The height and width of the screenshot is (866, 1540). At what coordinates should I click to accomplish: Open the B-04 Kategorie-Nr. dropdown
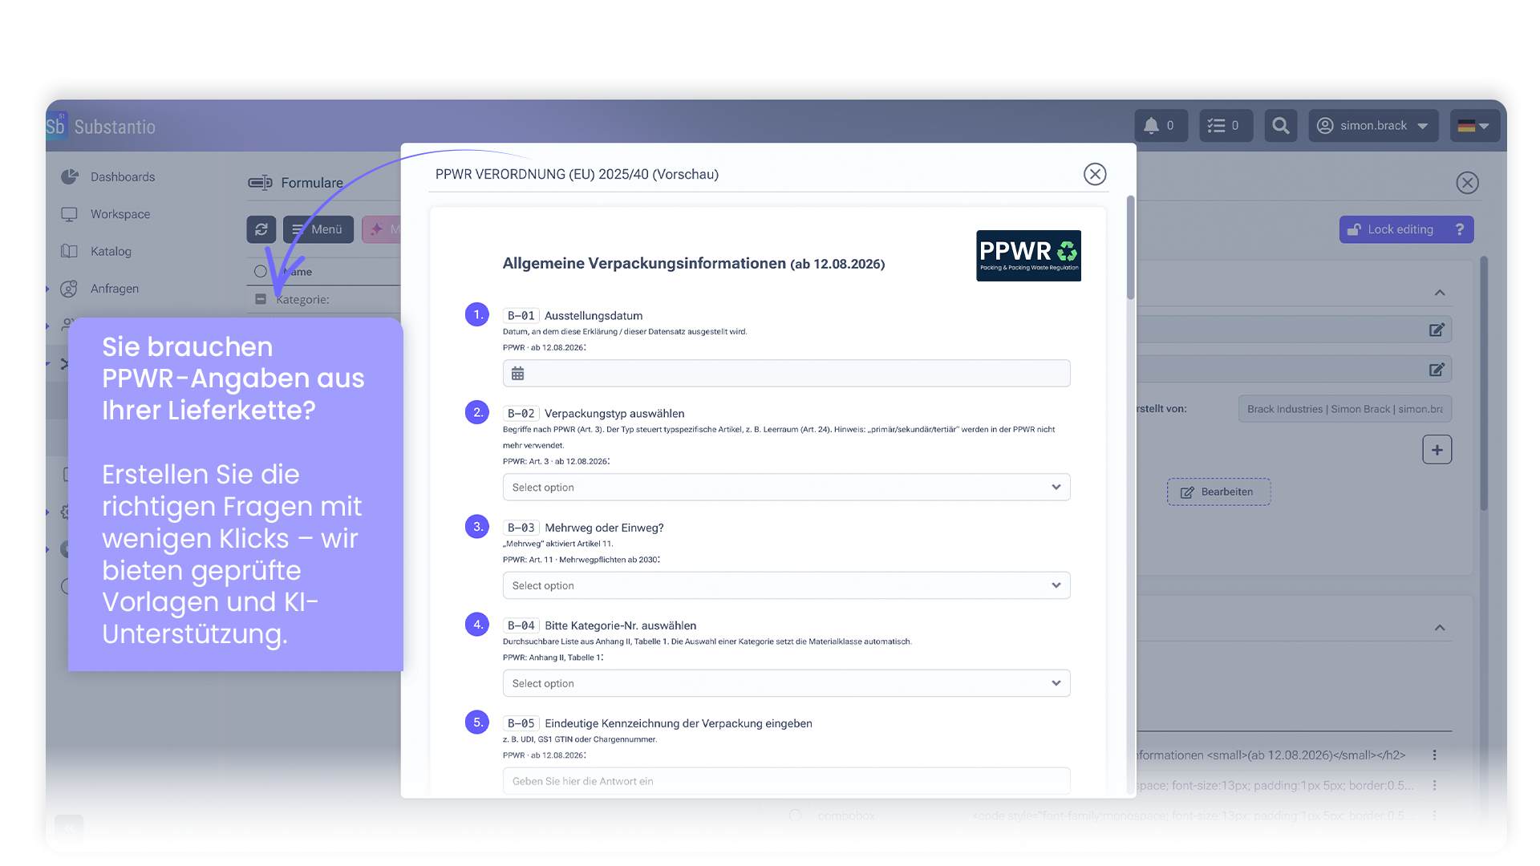click(x=786, y=683)
